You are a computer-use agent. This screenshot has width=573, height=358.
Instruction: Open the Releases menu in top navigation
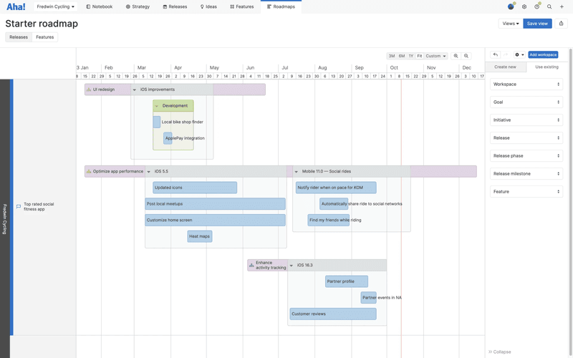pos(175,6)
